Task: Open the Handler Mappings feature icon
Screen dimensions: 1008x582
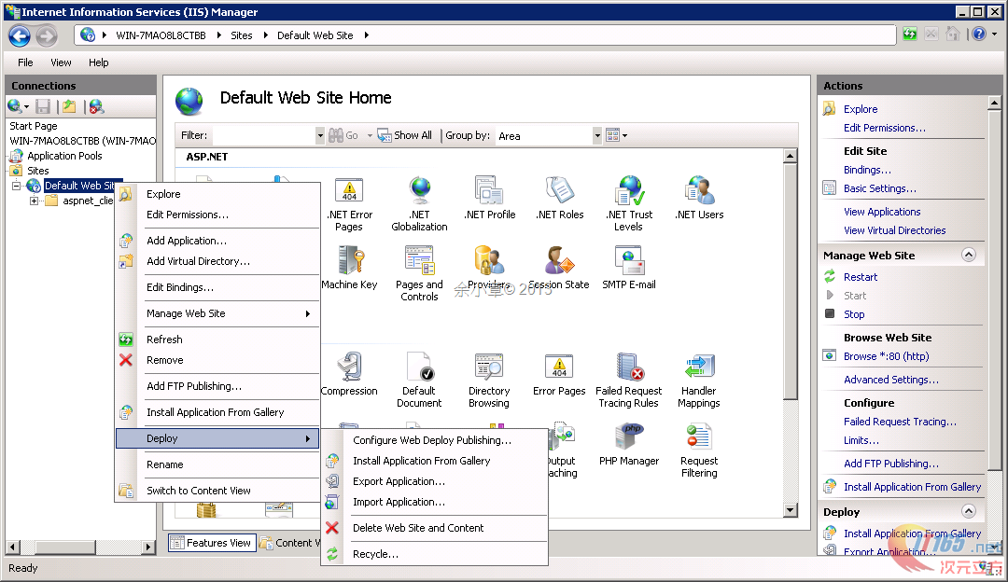Action: point(699,367)
